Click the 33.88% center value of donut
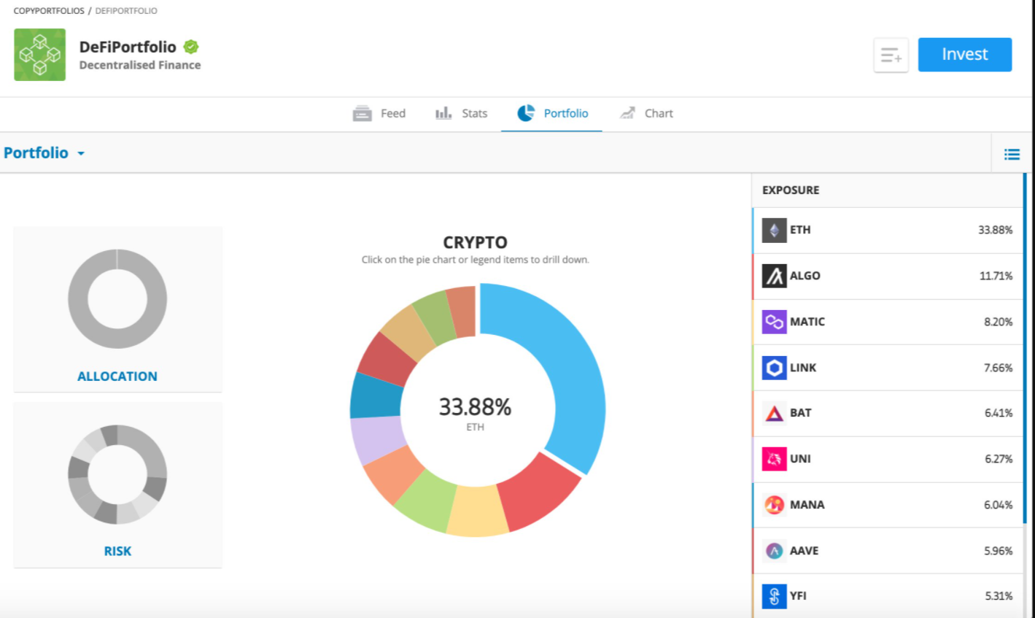1035x618 pixels. (x=475, y=406)
